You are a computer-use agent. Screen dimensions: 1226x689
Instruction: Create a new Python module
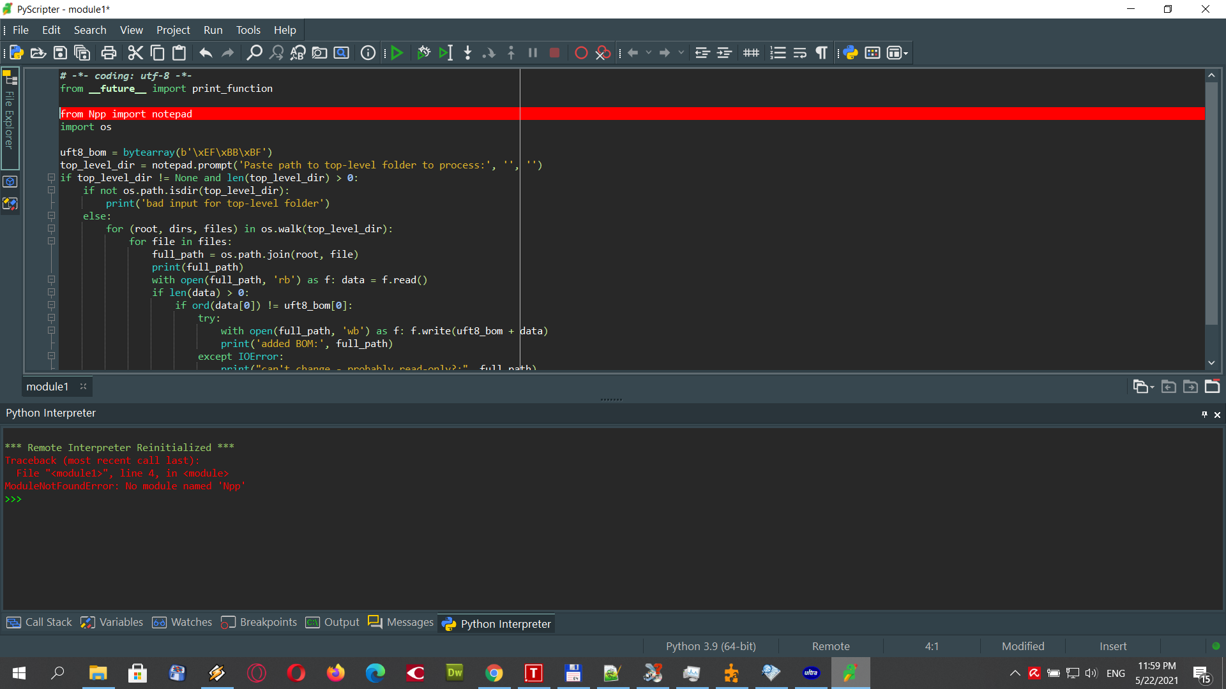pyautogui.click(x=17, y=53)
